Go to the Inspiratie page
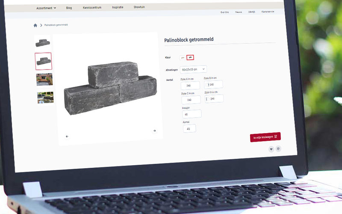Image resolution: width=342 pixels, height=214 pixels. (x=118, y=7)
